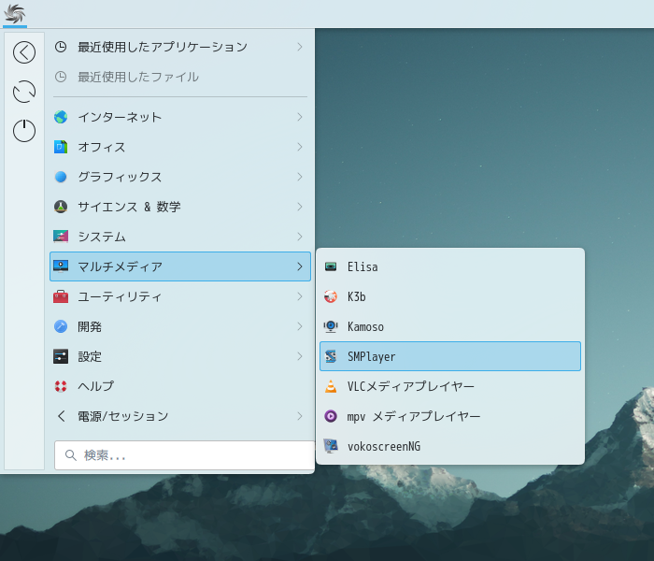Click the clock icon beside 最近使用したファイル
654x561 pixels.
61,77
